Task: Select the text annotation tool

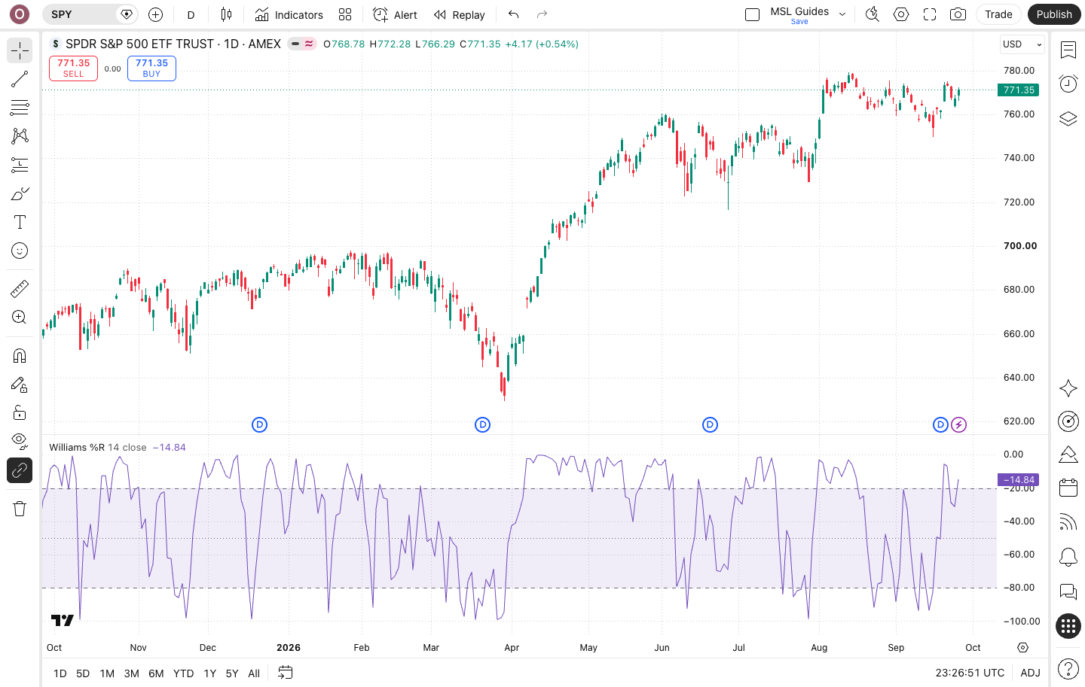Action: tap(20, 222)
